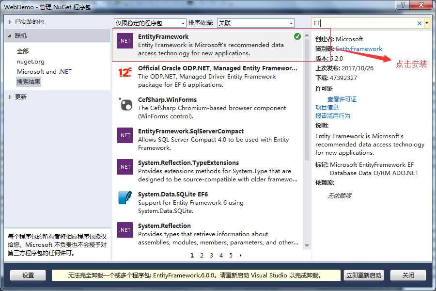
Task: Select 全部 under 联机
Action: point(23,51)
